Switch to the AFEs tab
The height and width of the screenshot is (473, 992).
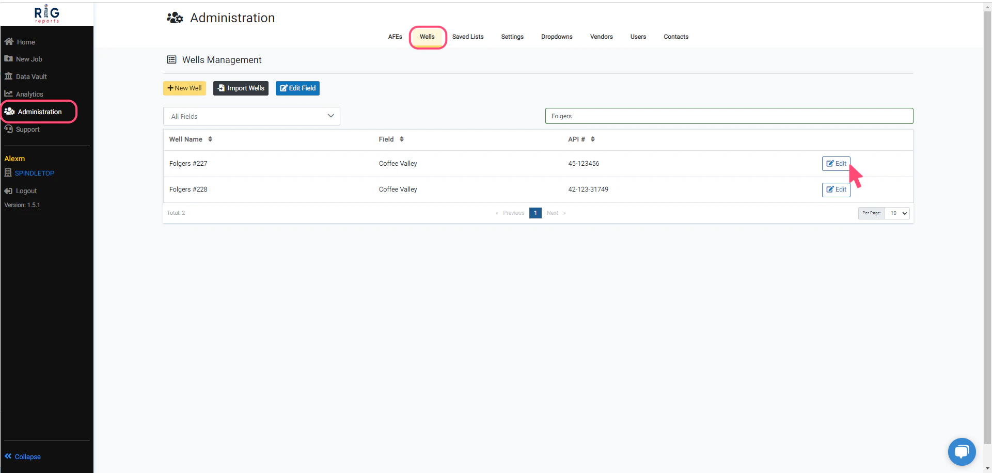395,37
